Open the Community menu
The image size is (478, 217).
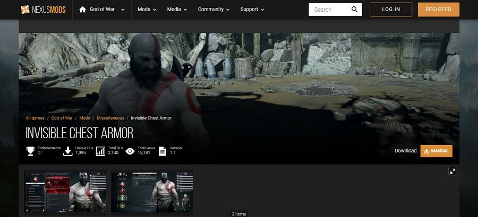click(214, 10)
